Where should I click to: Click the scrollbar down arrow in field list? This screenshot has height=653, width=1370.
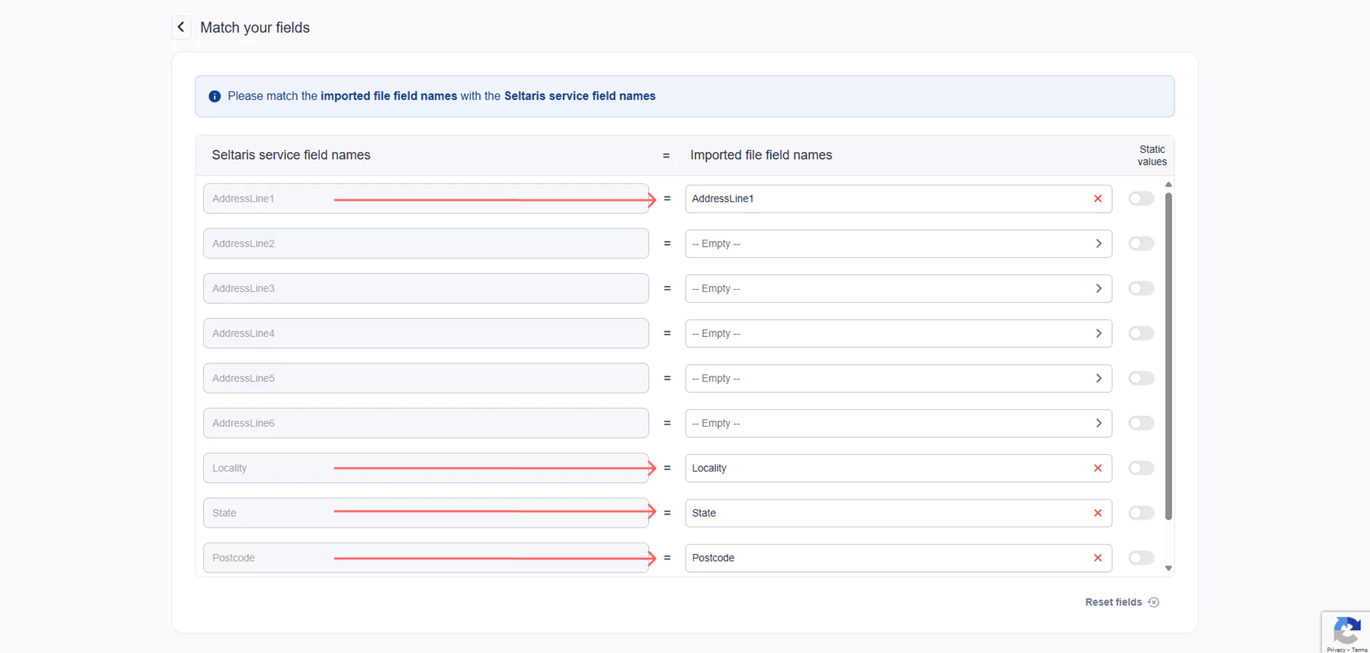(1168, 568)
